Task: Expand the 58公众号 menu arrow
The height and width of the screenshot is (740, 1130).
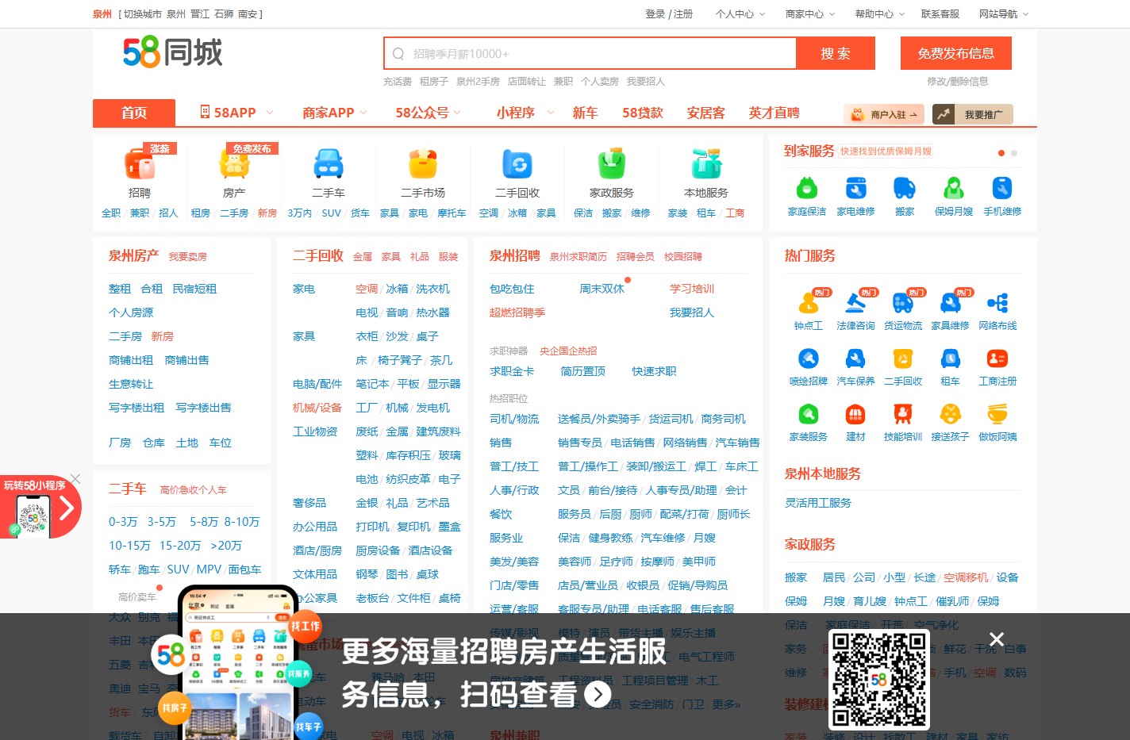Action: [457, 113]
